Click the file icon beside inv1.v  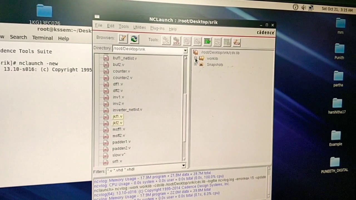[106, 97]
